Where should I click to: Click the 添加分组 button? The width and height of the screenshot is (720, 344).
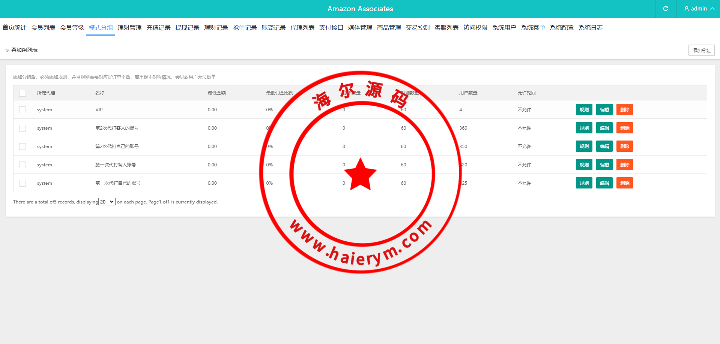pos(701,50)
